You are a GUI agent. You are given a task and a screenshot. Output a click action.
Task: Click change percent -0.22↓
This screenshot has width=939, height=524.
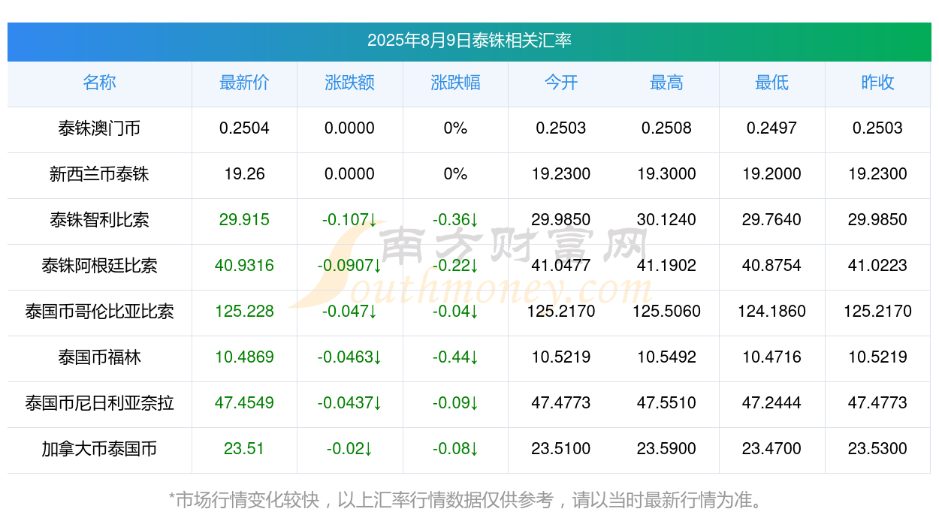pyautogui.click(x=455, y=266)
